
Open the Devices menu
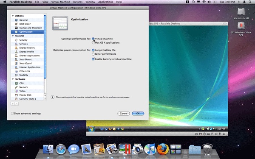coord(78,2)
